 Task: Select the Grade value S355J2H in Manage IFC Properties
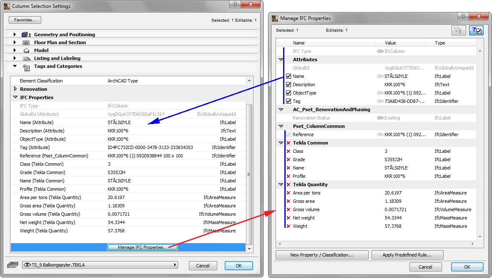(x=393, y=159)
